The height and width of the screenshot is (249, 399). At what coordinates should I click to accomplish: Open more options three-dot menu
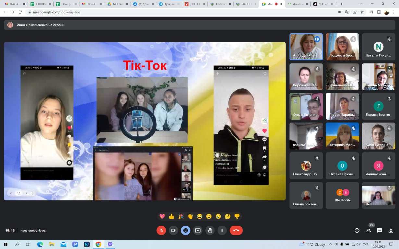click(x=222, y=231)
